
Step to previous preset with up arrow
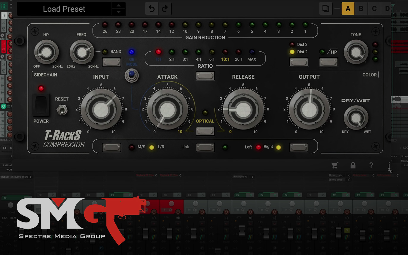click(119, 6)
